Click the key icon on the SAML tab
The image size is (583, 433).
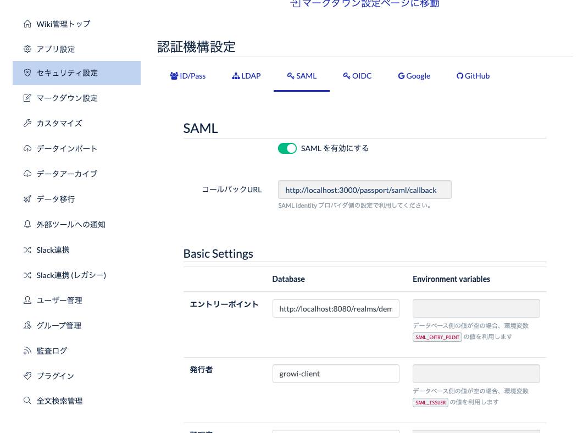290,75
